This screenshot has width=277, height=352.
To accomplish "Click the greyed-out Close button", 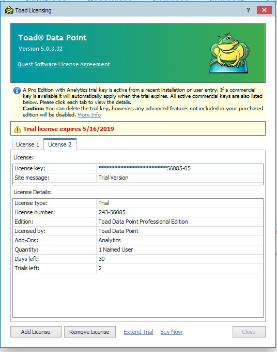I will coord(249,332).
